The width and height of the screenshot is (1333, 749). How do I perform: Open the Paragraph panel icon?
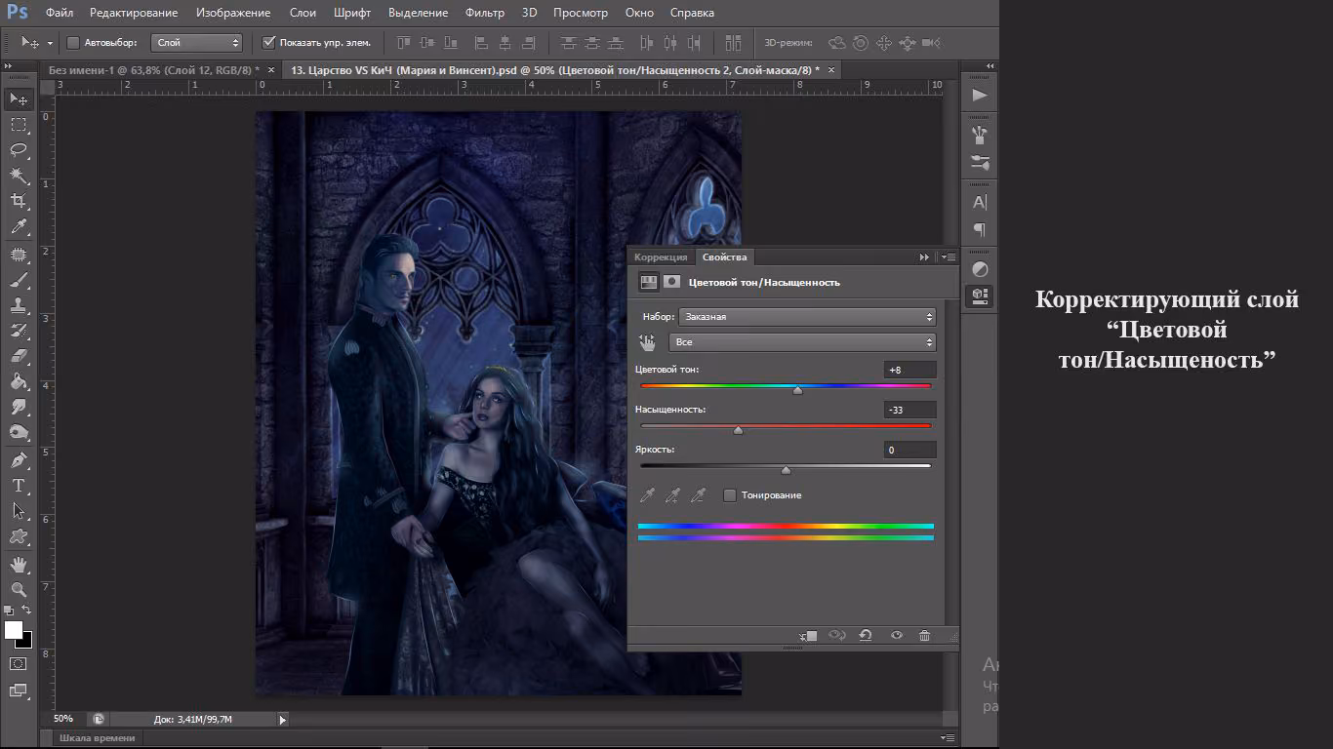(x=980, y=230)
